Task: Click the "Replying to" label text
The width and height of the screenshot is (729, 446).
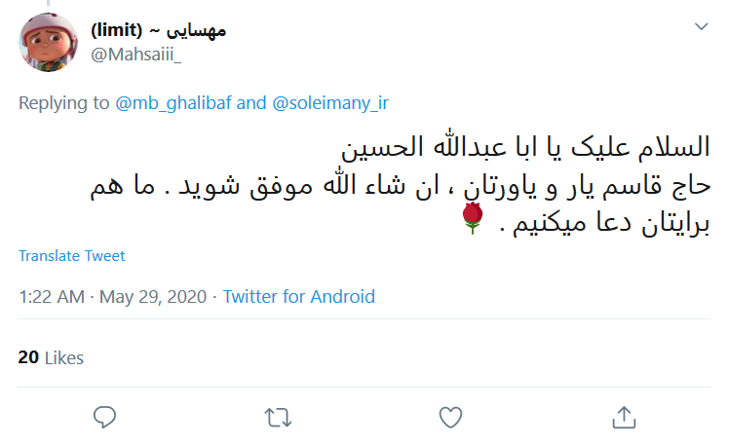Action: 64,103
